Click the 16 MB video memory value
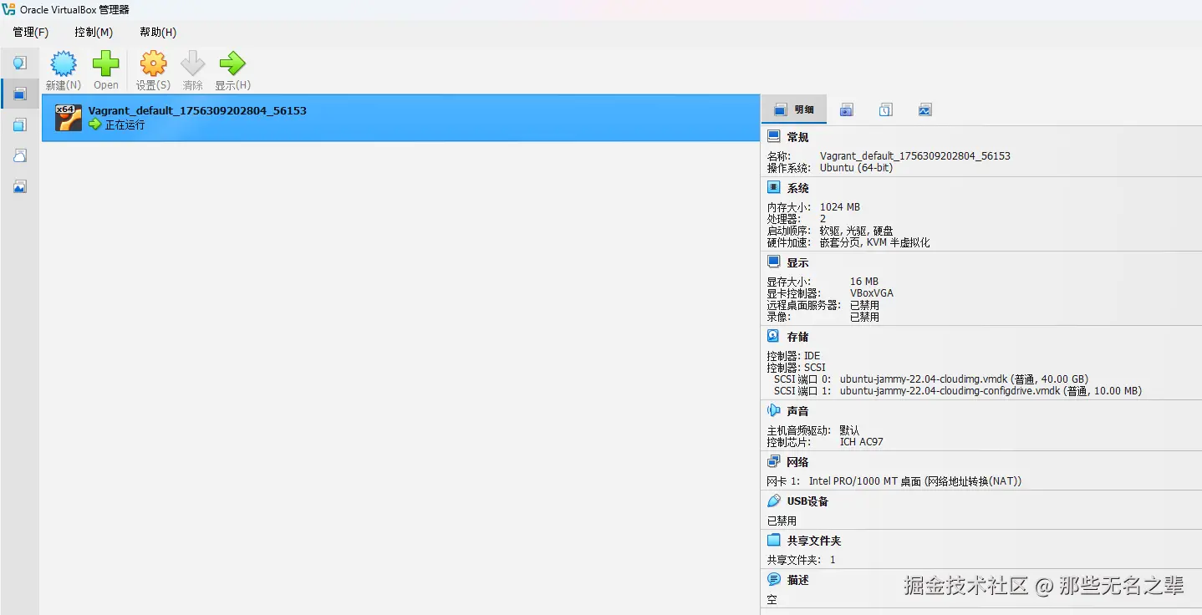The image size is (1202, 615). coord(864,282)
